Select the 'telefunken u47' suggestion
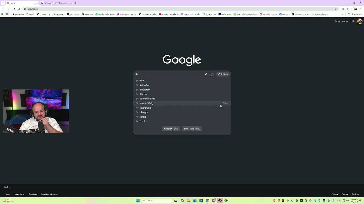Image resolution: width=364 pixels, height=204 pixels. point(182,99)
